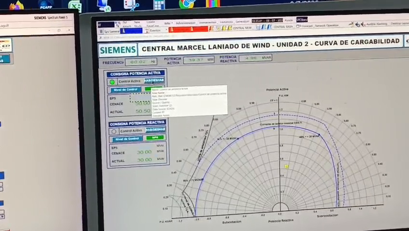Screen dimensions: 409x231
Task: Open the Chrome icon on the desktop
Action: coord(187,4)
